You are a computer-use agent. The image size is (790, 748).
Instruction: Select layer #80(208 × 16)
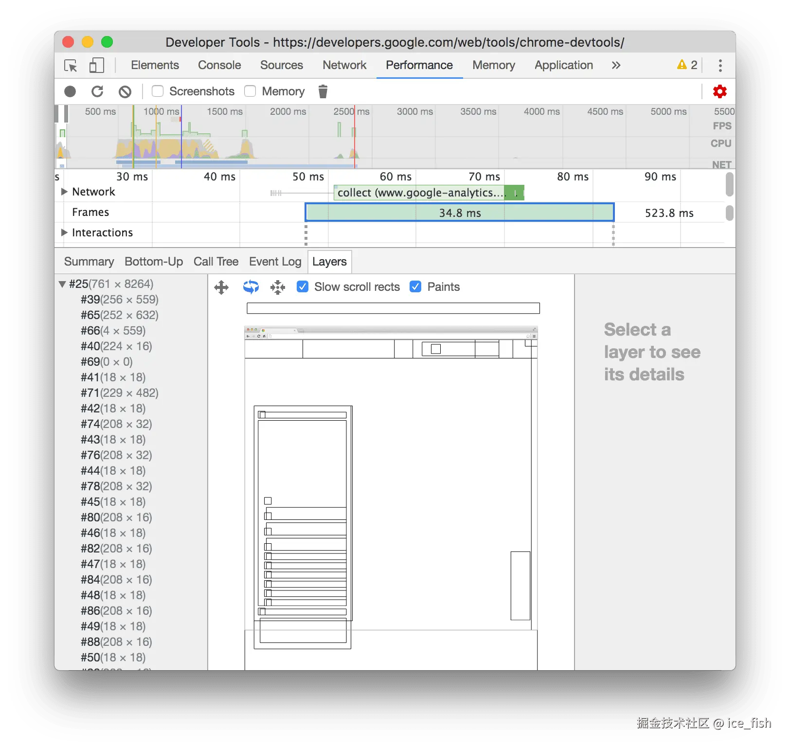(116, 517)
